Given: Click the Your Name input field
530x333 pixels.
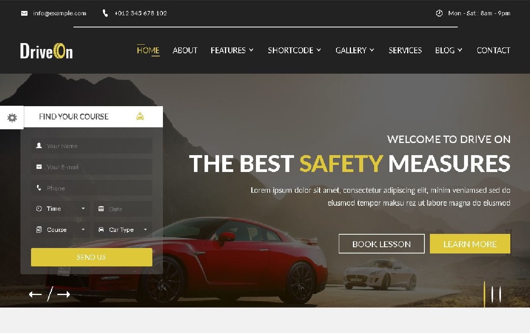Looking at the screenshot, I should (x=91, y=146).
